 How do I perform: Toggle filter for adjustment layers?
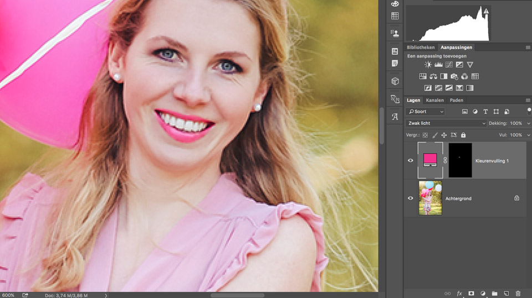(x=475, y=112)
